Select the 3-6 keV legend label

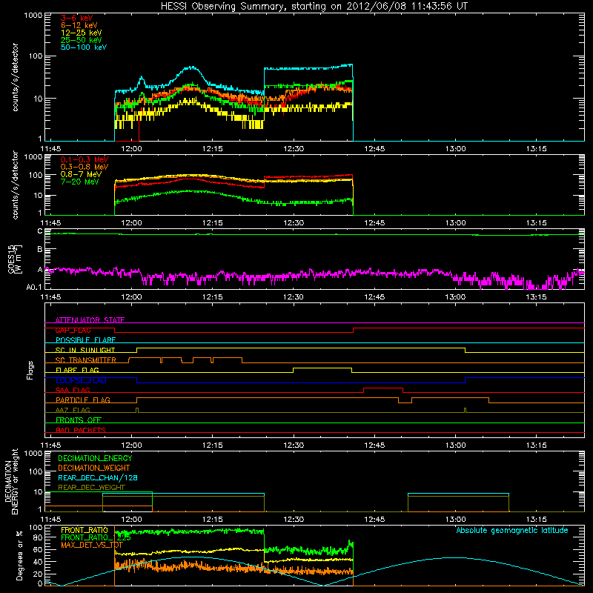[x=77, y=18]
